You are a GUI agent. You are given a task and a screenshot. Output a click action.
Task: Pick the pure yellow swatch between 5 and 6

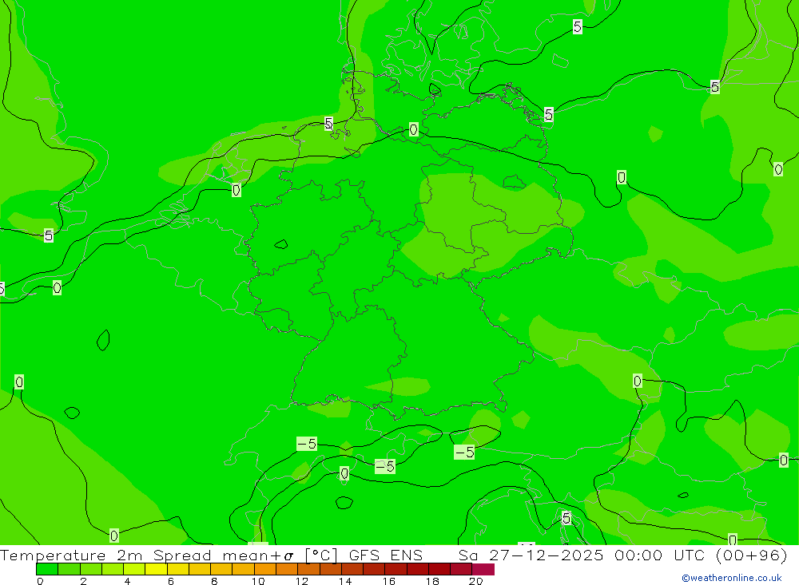tap(156, 569)
